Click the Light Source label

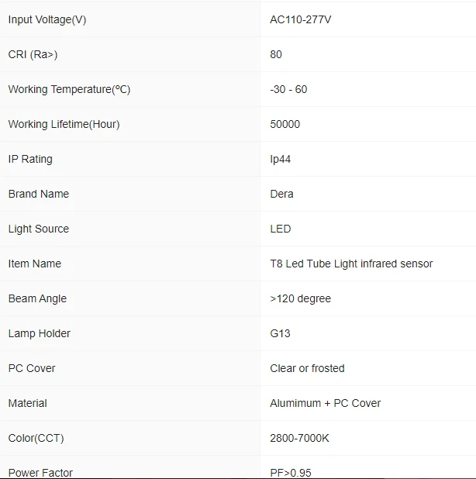38,229
